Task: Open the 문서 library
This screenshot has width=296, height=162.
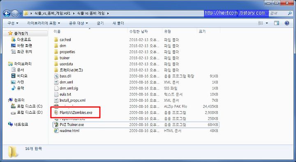Action: pos(20,70)
